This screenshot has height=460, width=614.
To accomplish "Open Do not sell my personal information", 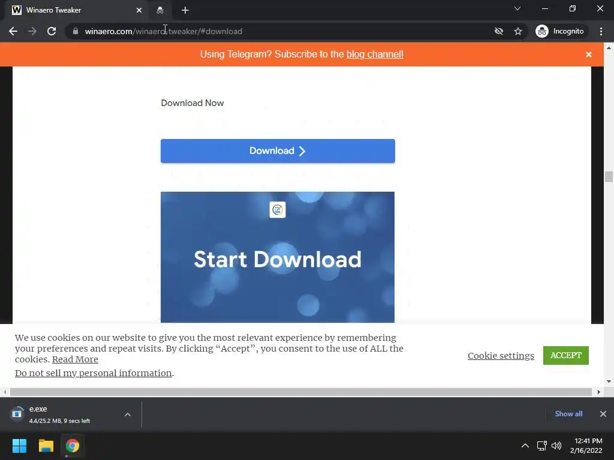I will [x=93, y=373].
